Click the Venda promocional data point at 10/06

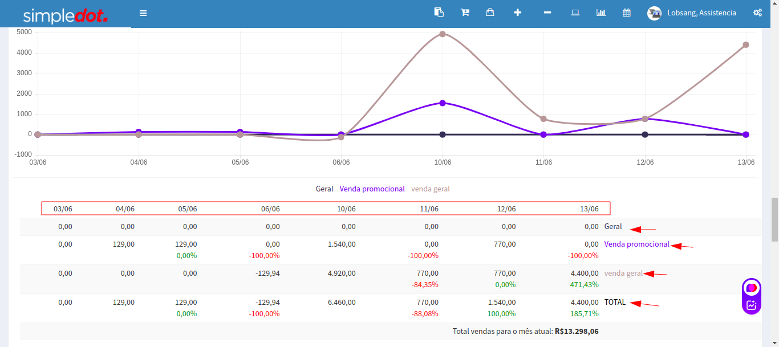(443, 103)
